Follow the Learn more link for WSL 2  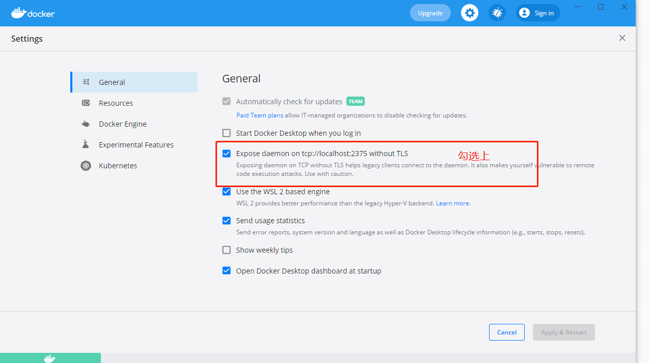point(452,203)
